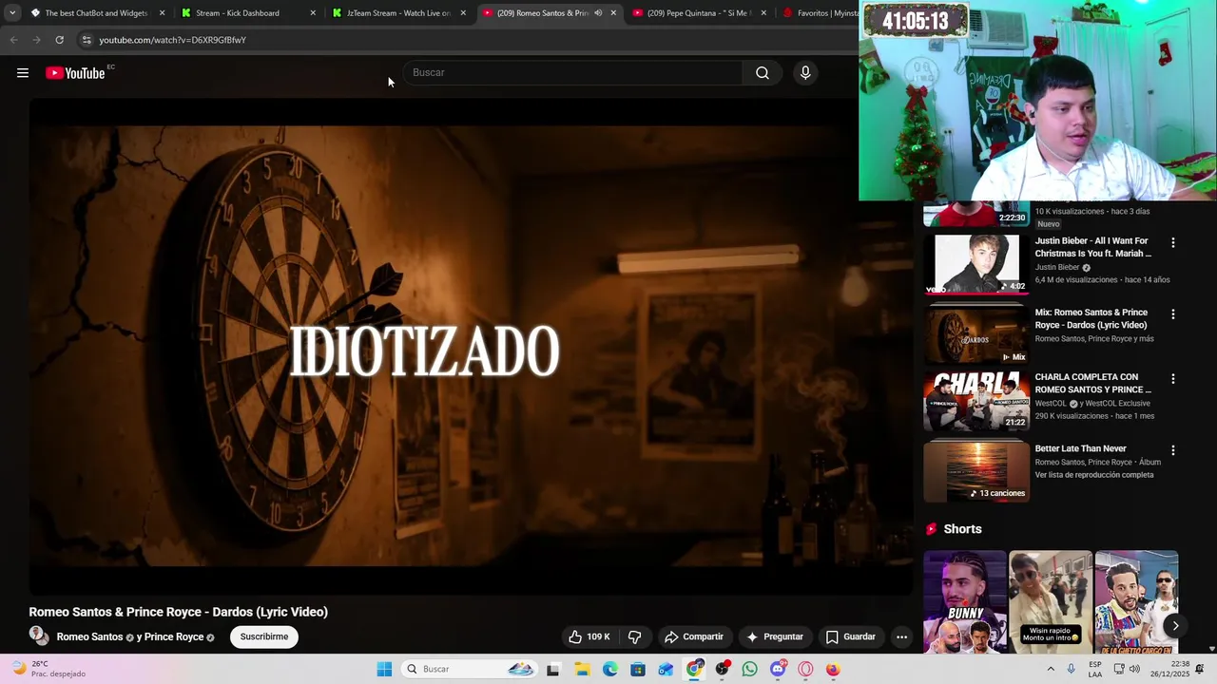Screen dimensions: 1217x684
Task: Open the browser tab search dropdown
Action: pyautogui.click(x=12, y=13)
